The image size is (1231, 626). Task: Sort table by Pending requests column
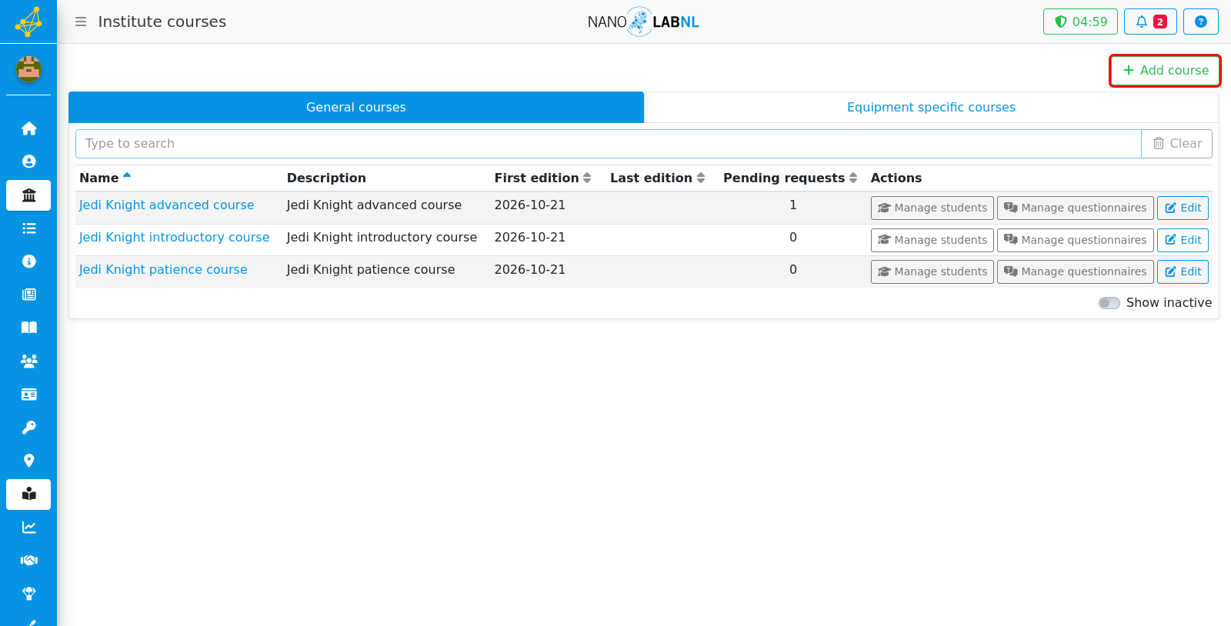[790, 178]
